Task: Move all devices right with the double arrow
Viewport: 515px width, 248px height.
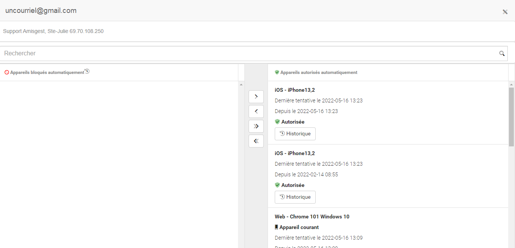Action: (256, 126)
